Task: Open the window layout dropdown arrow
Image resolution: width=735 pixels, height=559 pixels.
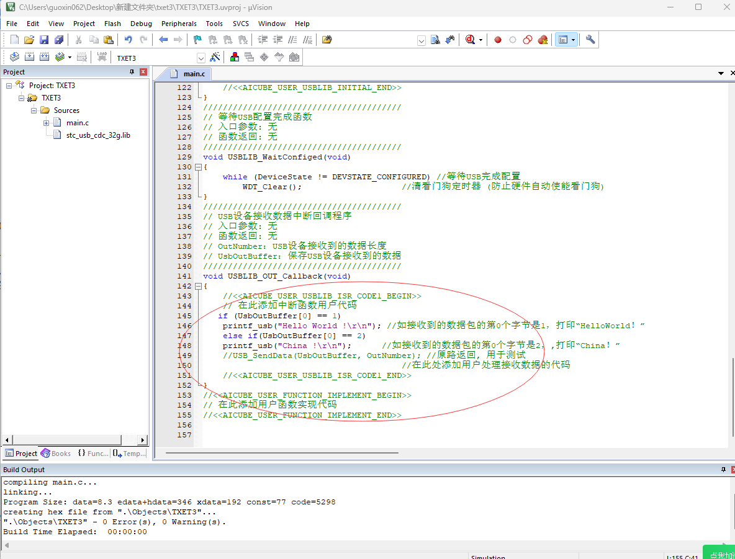Action: coord(573,40)
